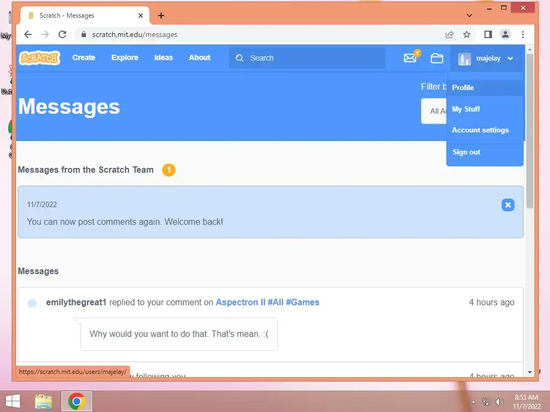Click the scrollbar up arrow
Image resolution: width=550 pixels, height=412 pixels.
click(530, 50)
